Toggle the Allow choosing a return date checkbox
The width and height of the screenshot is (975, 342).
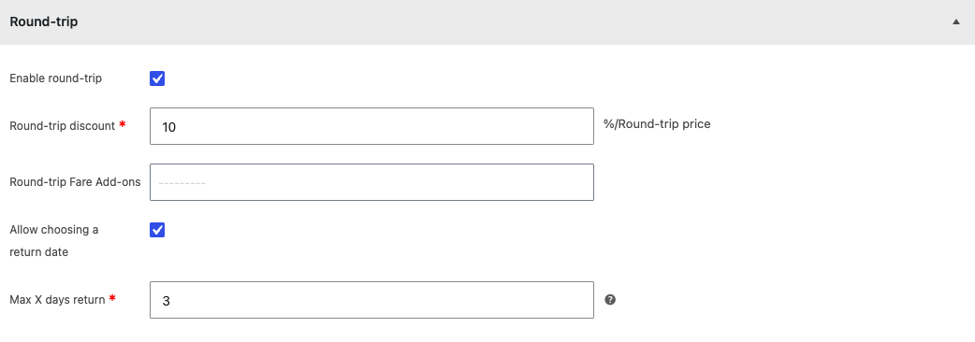click(x=157, y=230)
